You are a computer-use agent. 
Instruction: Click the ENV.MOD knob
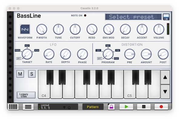click(x=109, y=29)
